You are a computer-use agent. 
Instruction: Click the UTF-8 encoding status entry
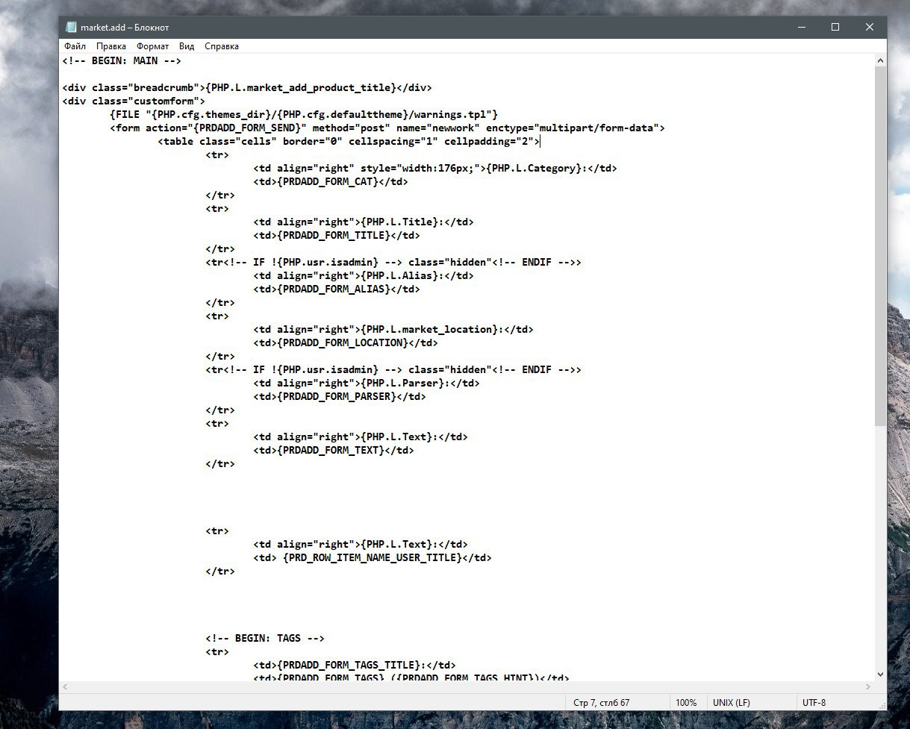pos(814,703)
